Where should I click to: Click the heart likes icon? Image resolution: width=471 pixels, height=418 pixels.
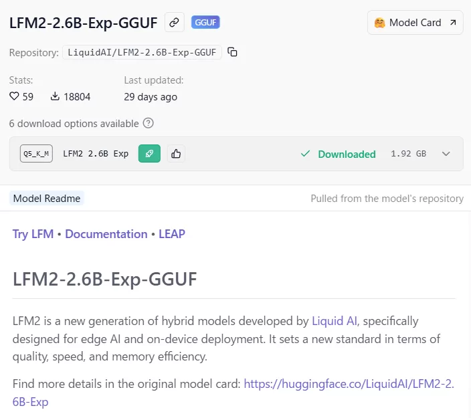point(14,96)
